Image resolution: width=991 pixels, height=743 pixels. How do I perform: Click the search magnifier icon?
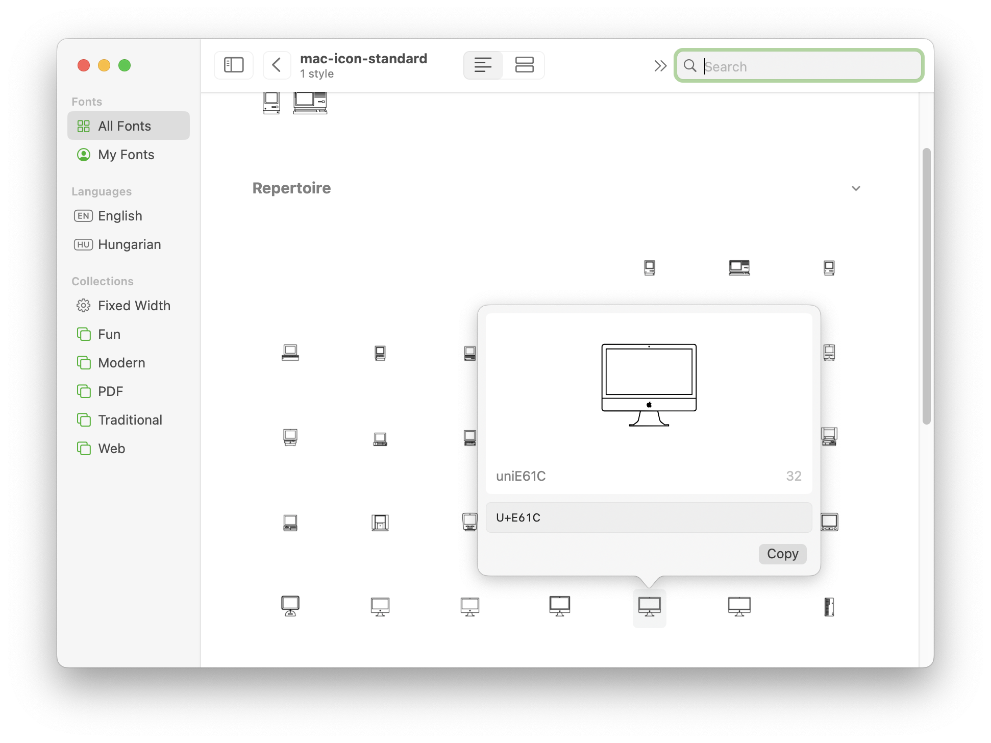(x=690, y=66)
